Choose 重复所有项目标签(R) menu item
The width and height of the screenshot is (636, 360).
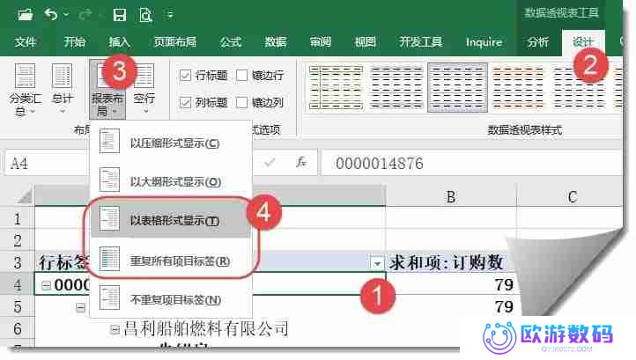tap(171, 260)
